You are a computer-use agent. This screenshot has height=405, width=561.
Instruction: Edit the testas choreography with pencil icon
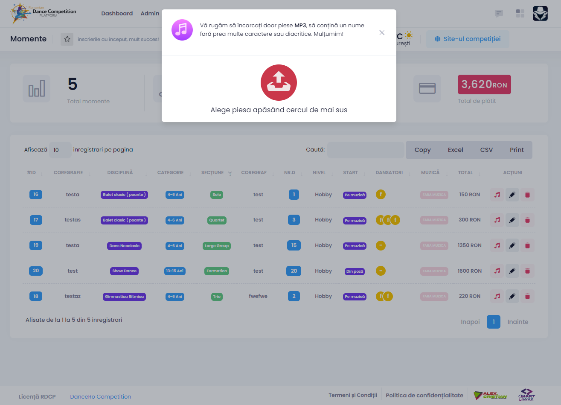tap(512, 220)
